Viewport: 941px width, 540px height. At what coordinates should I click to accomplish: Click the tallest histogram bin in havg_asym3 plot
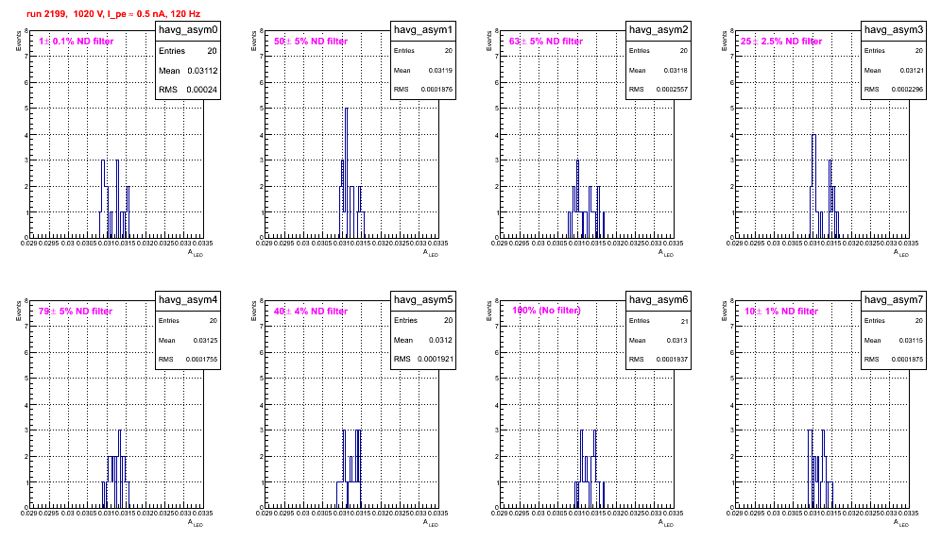[x=813, y=185]
